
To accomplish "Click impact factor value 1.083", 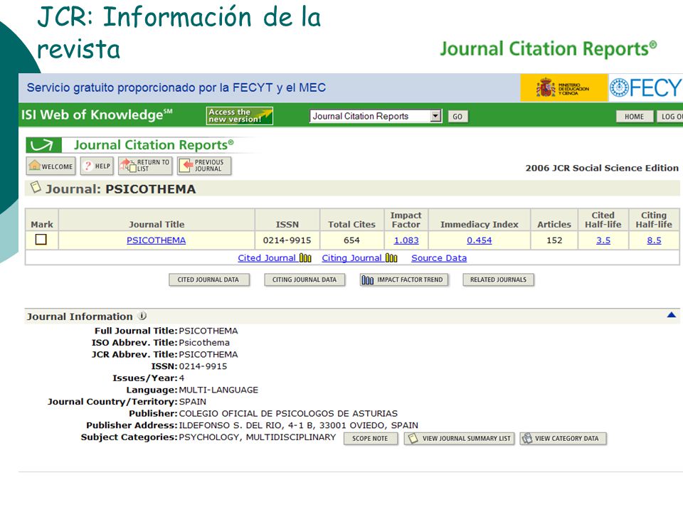I will [x=406, y=240].
